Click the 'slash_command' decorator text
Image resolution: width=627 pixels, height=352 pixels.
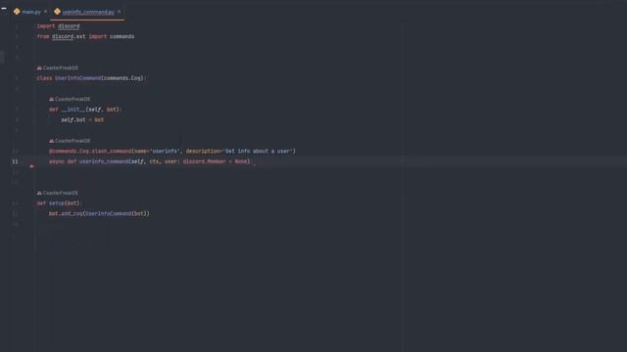click(112, 152)
